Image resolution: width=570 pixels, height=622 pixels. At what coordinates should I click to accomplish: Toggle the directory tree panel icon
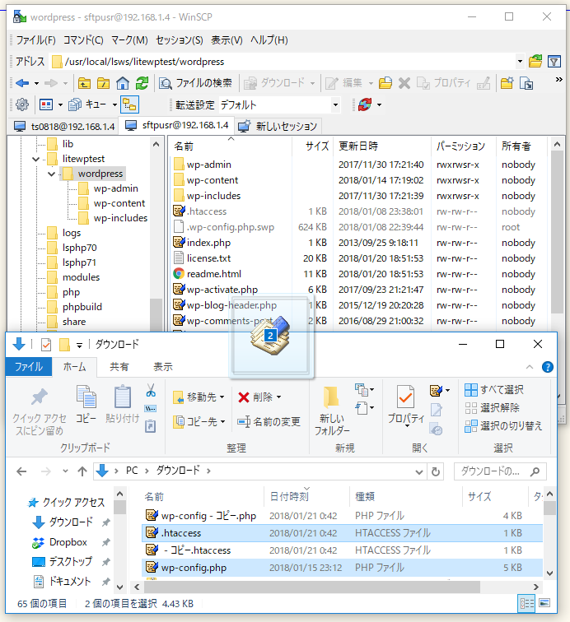pos(130,104)
